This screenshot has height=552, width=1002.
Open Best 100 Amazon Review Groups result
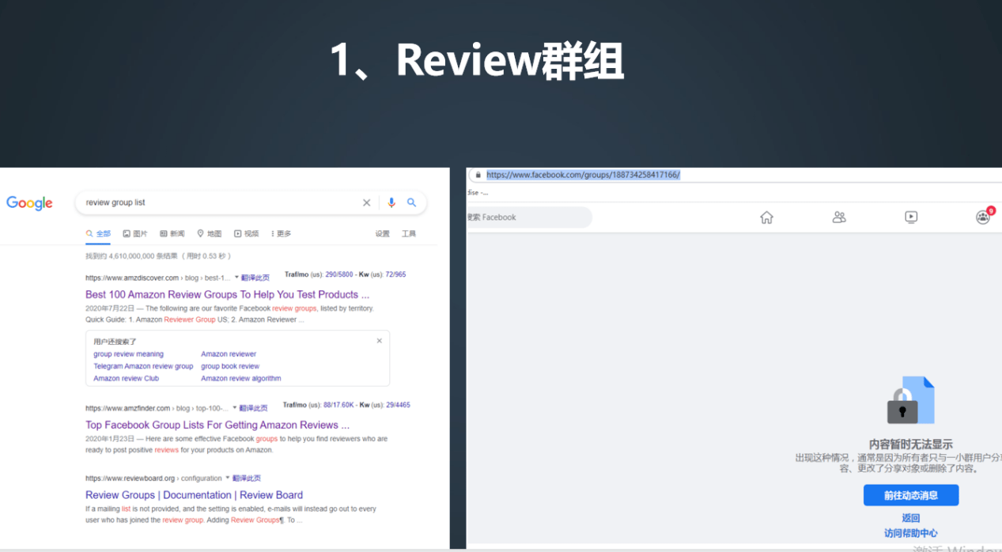[x=228, y=294]
